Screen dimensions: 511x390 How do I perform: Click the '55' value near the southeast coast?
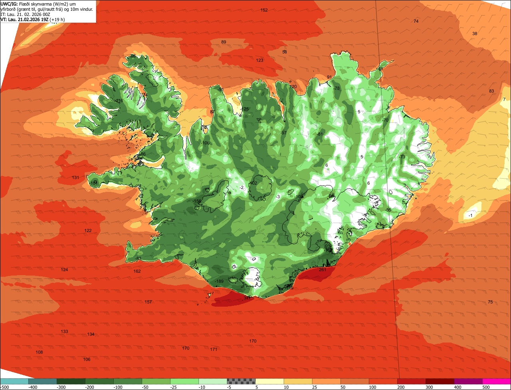(389, 210)
